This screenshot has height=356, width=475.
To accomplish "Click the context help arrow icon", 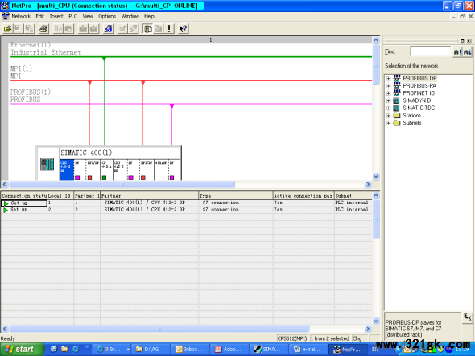I will pos(183,29).
